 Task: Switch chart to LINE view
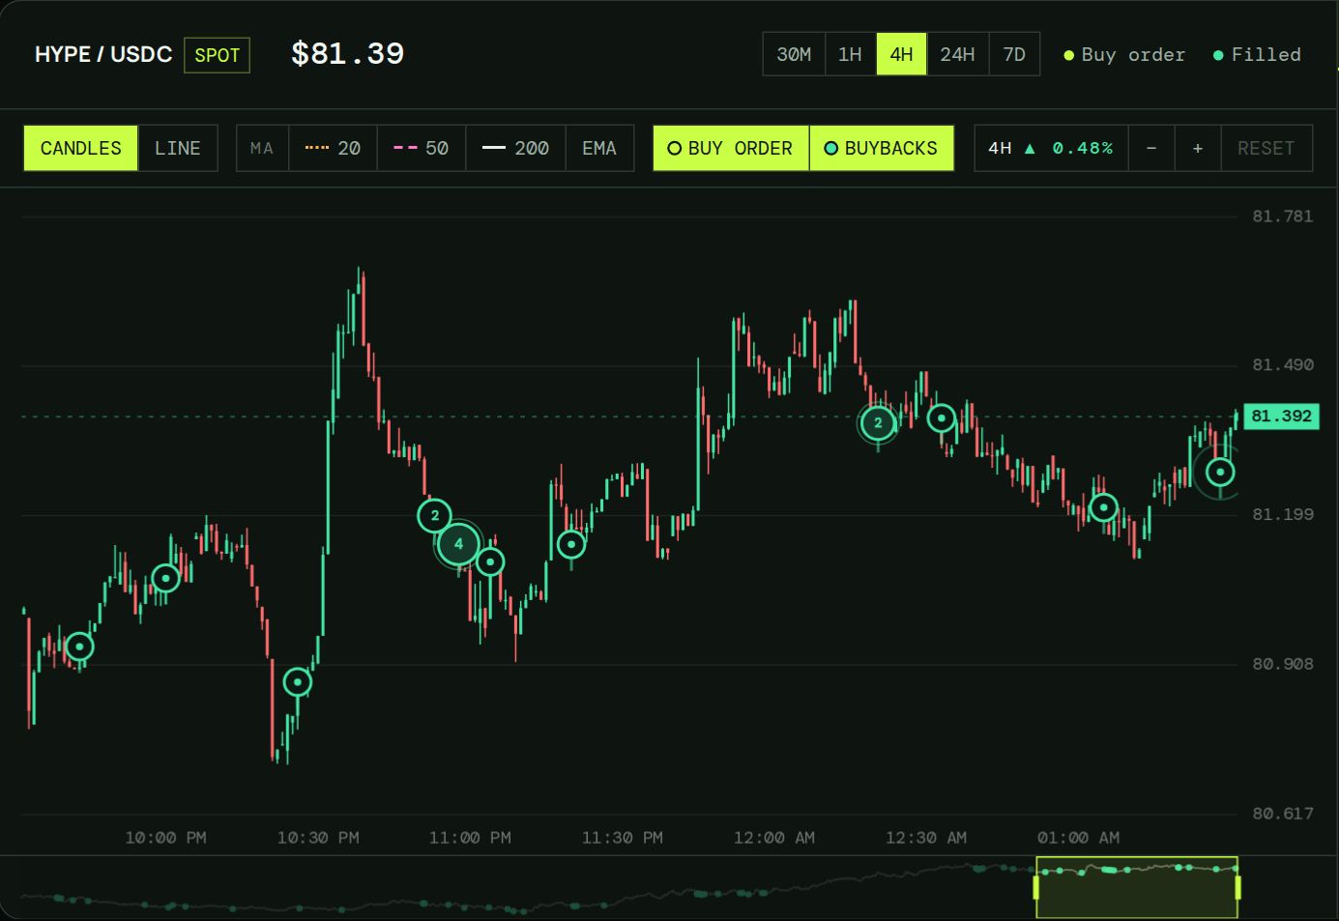point(178,148)
